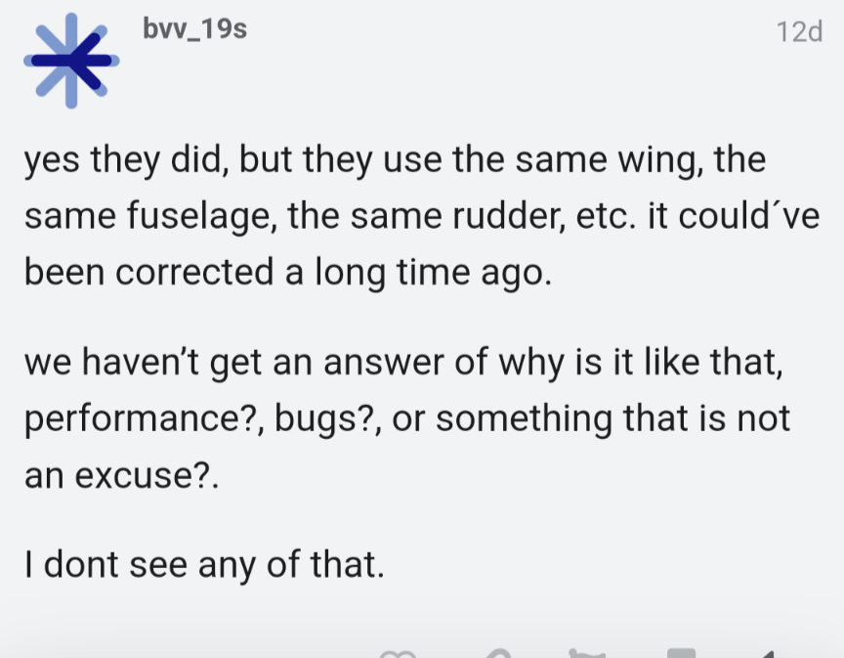Flag this post using the flag icon
This screenshot has height=658, width=844.
587,653
